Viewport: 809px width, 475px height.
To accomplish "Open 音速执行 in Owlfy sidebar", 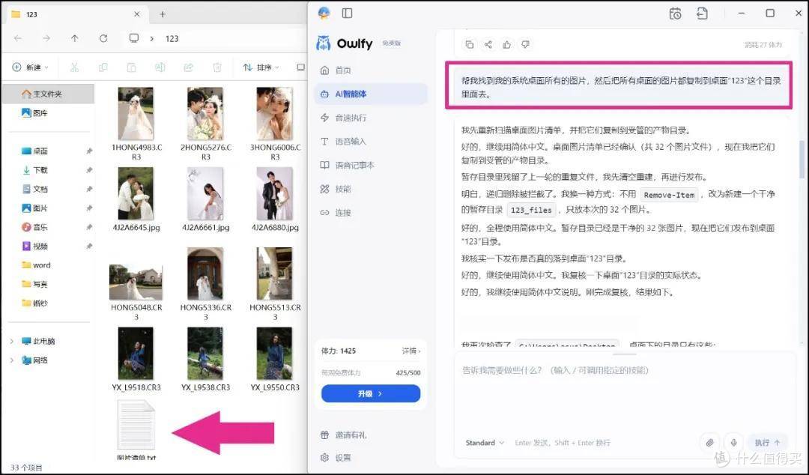I will (371, 118).
